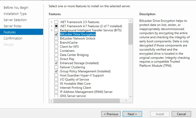Select the Failover Clustering checkbox
196x118 pixels.
(x=56, y=67)
